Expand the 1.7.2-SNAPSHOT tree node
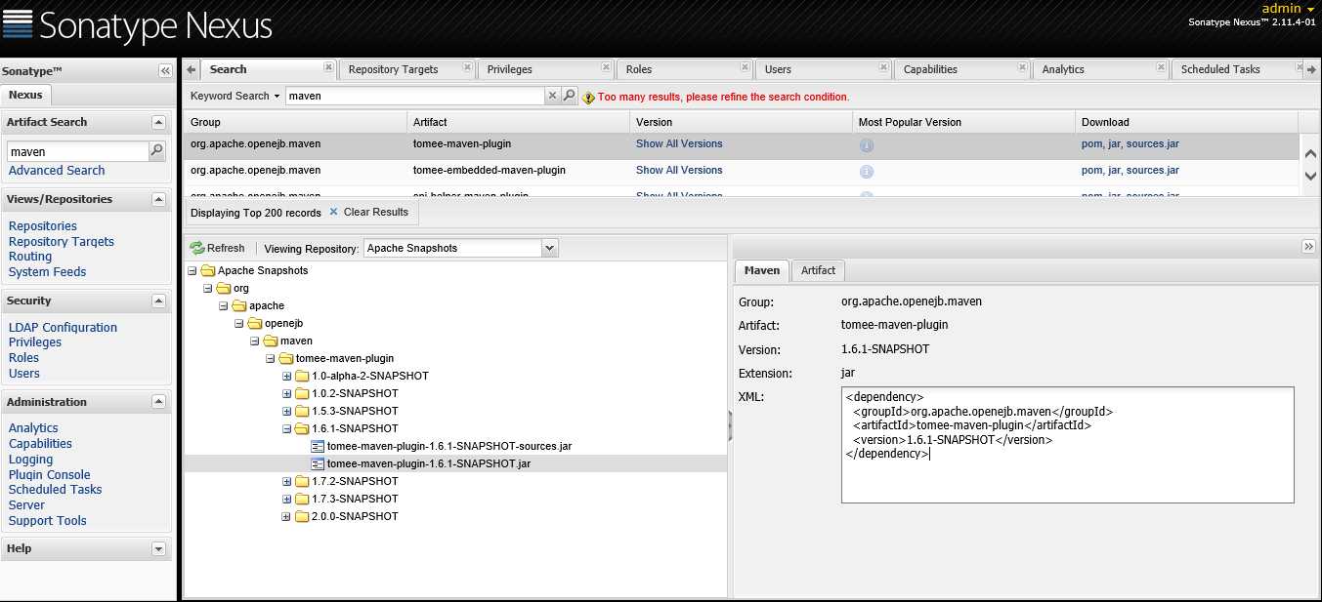1322x602 pixels. (286, 481)
